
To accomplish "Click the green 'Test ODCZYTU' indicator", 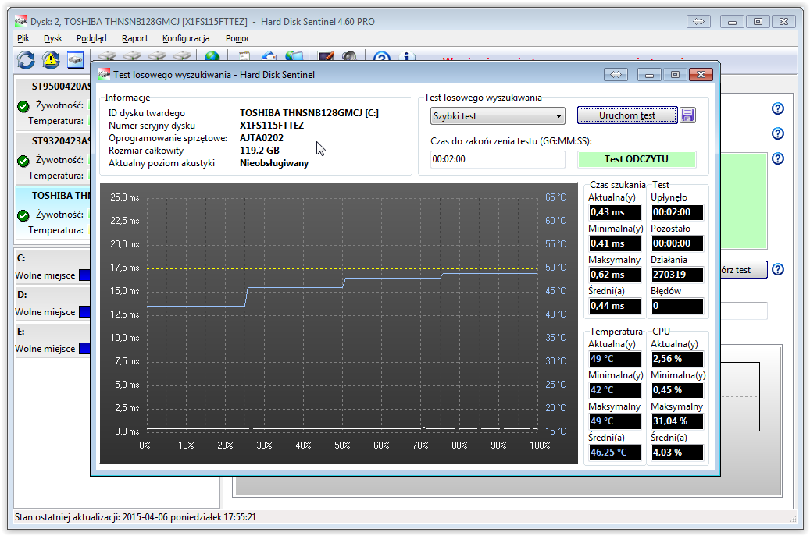I will coord(637,159).
